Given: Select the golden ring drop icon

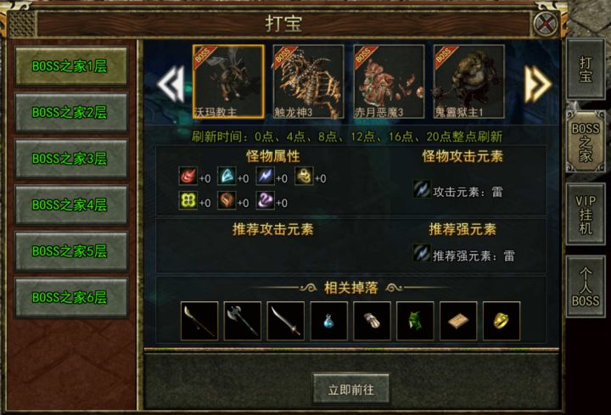Looking at the screenshot, I should pos(502,321).
